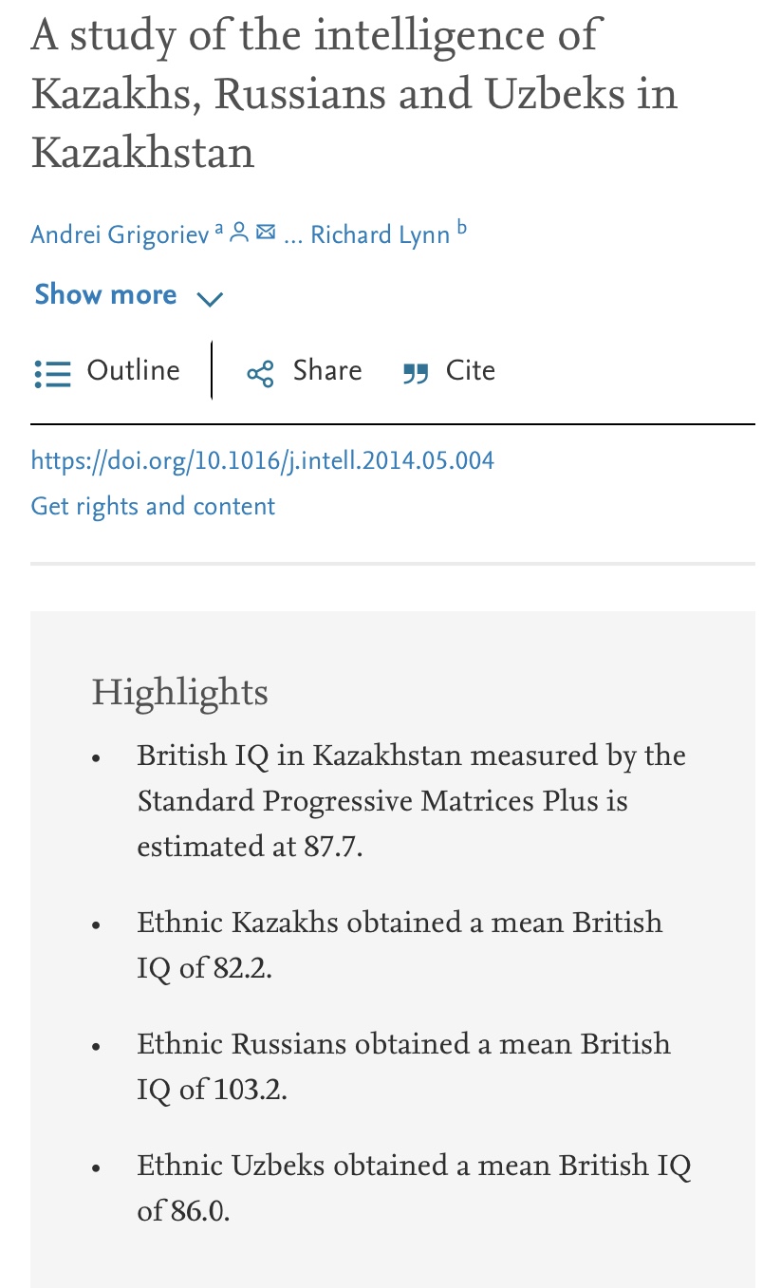Open Get rights and content link
The image size is (781, 1288).
[x=153, y=506]
